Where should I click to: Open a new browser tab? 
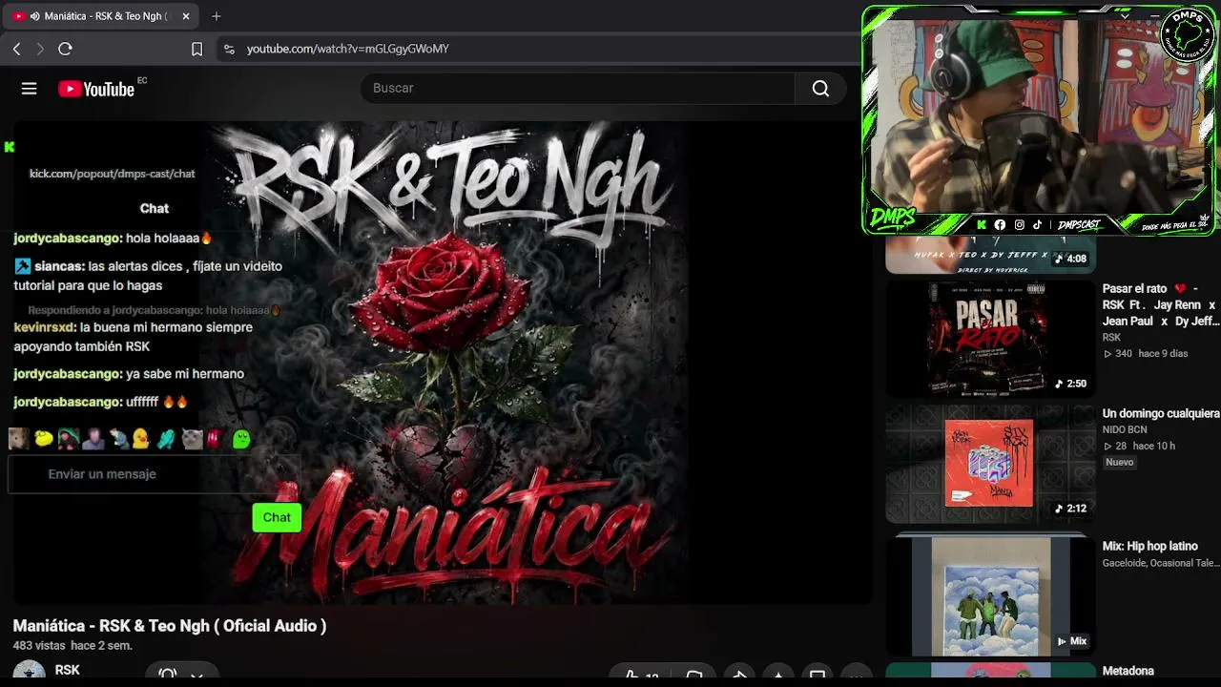[217, 16]
